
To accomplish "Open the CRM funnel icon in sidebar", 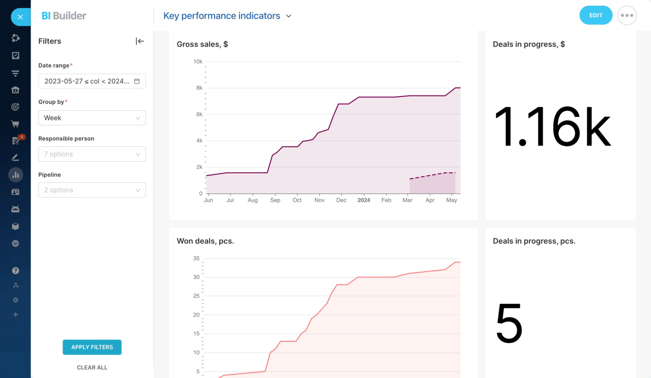I will click(15, 74).
